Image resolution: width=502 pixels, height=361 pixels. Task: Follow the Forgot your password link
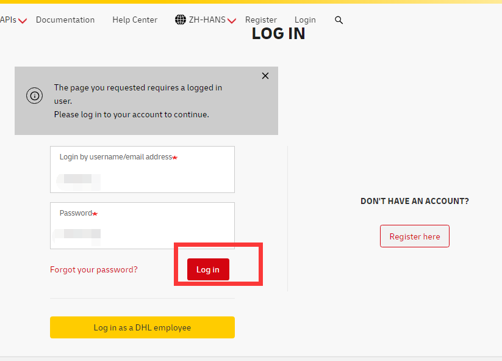click(94, 269)
